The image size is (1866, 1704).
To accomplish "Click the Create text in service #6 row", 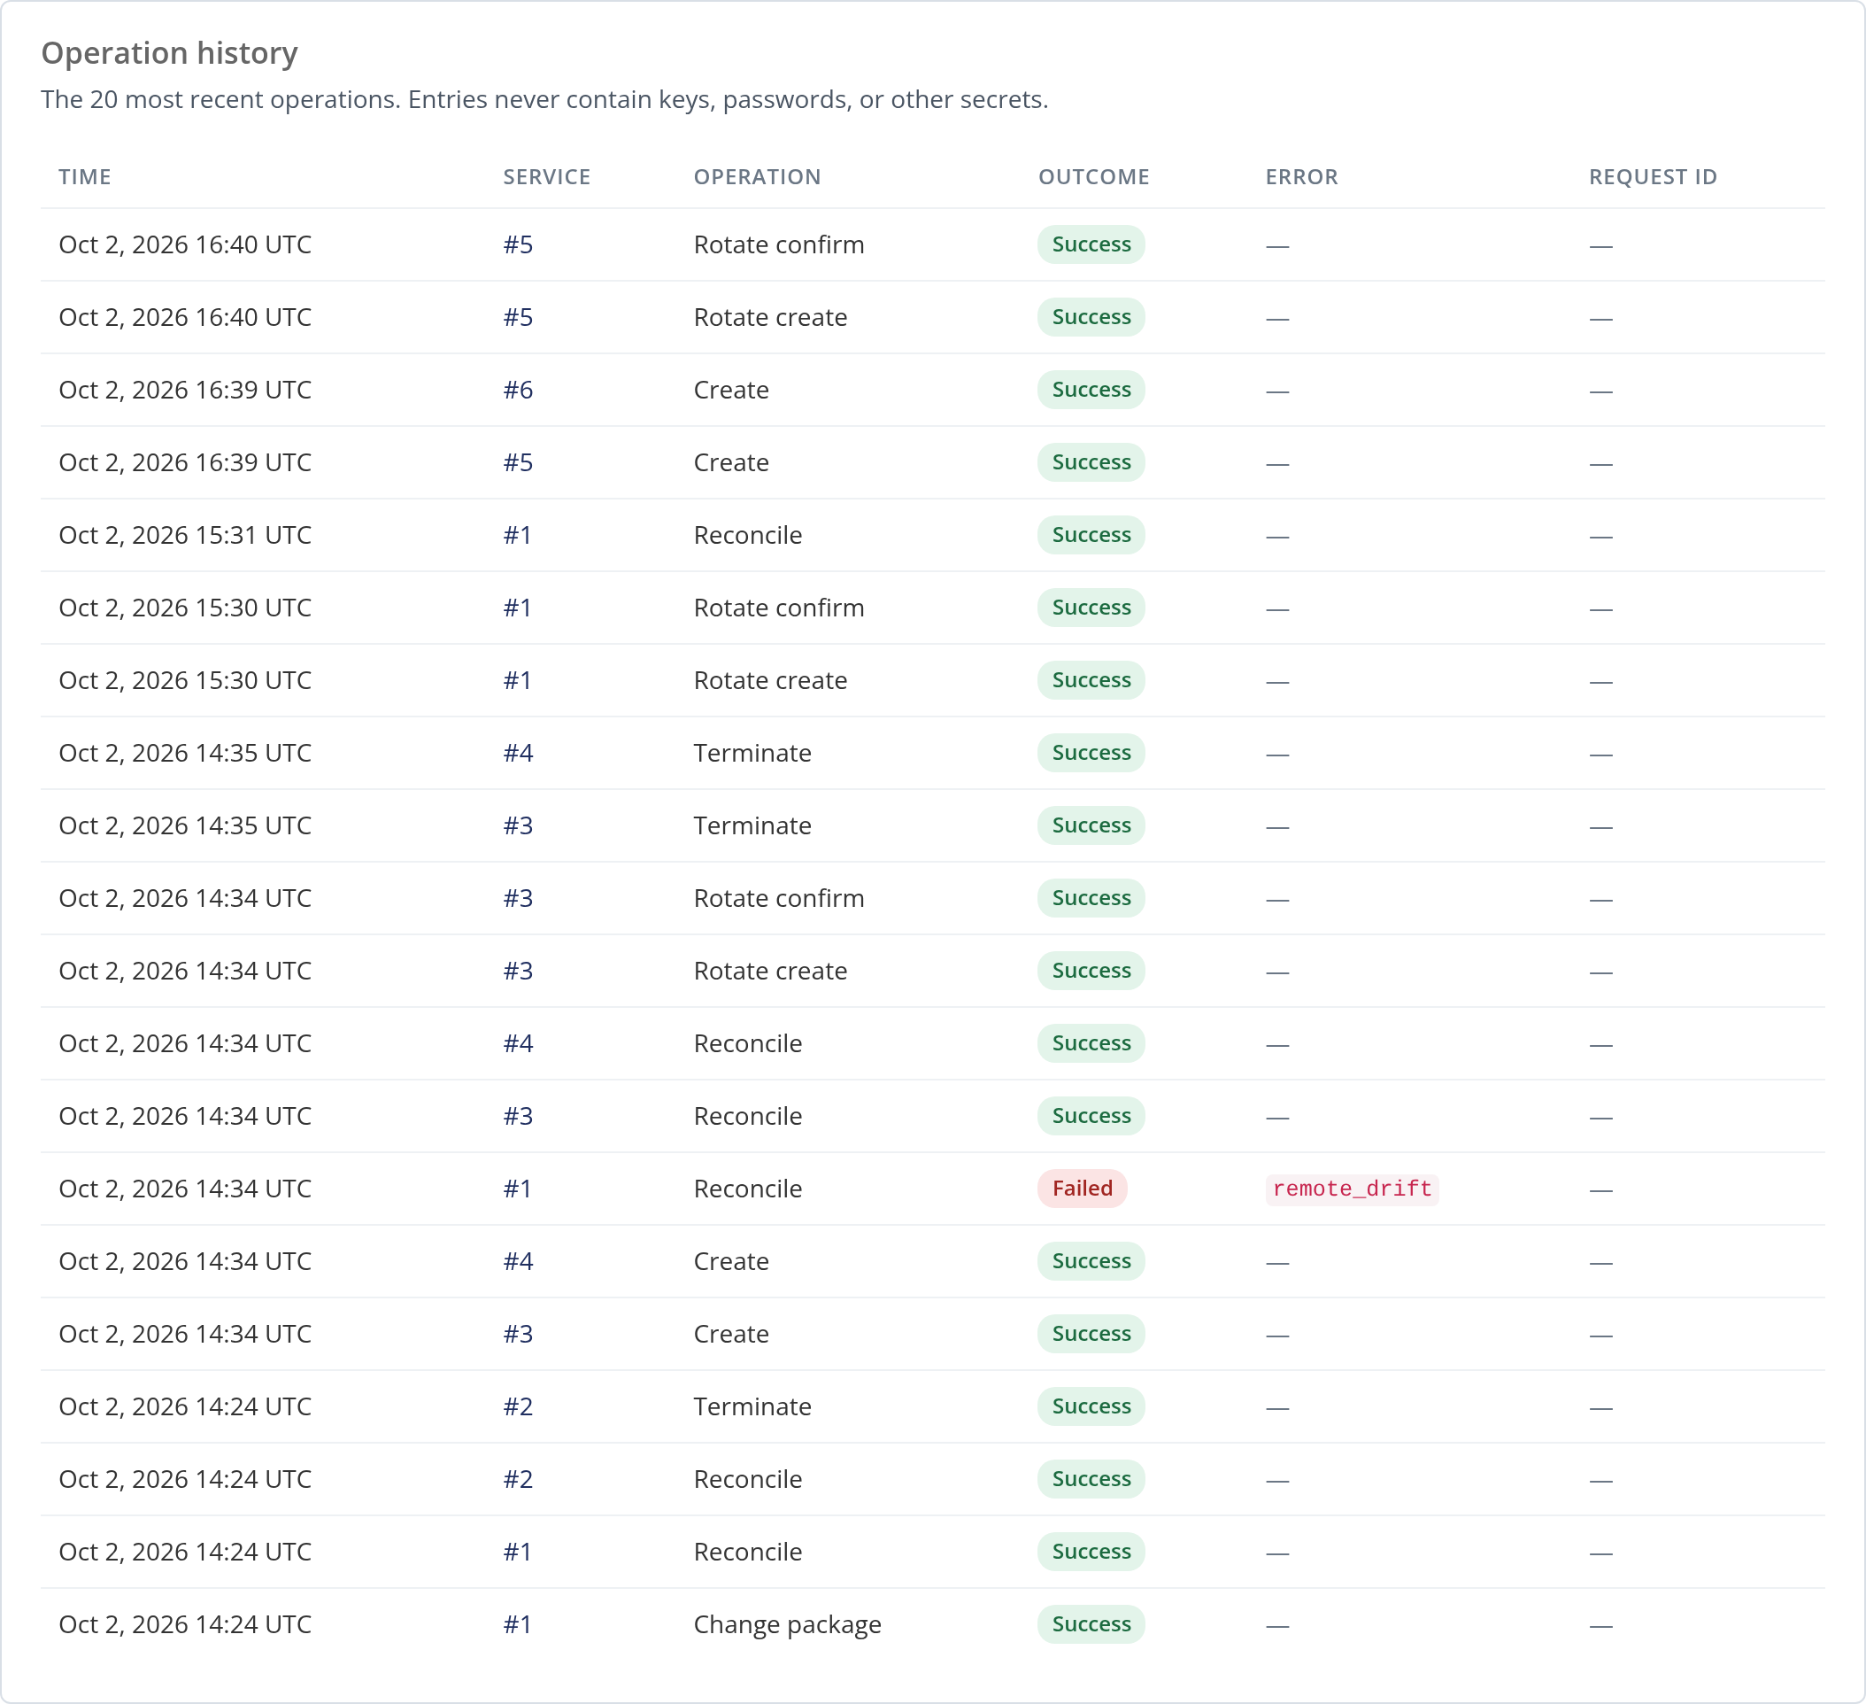I will point(730,390).
